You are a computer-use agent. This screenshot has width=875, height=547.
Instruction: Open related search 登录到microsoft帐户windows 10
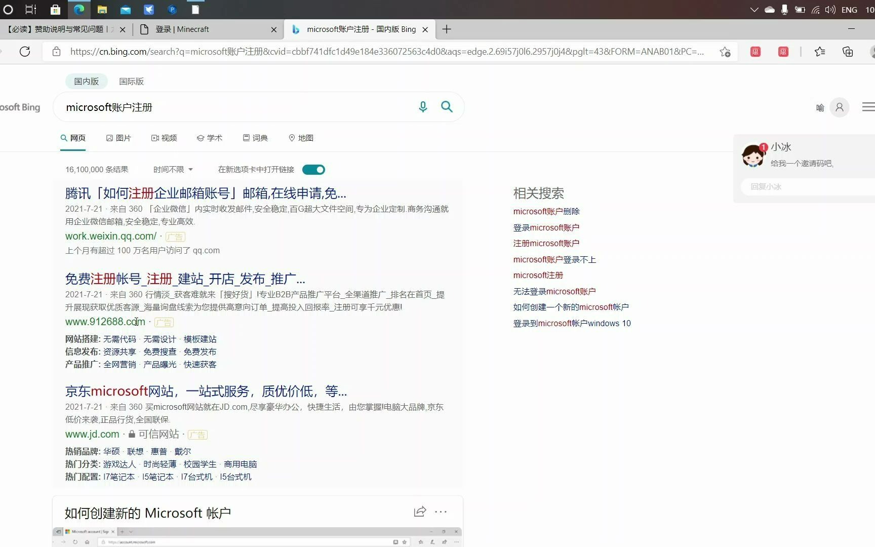[x=572, y=323]
